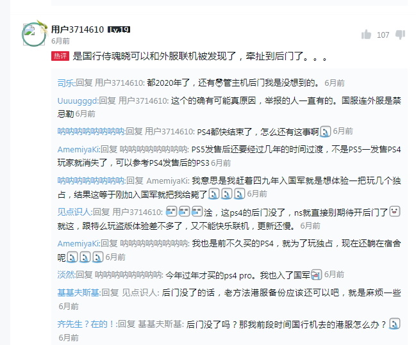The image size is (416, 345).
Task: Click crying emoji in 齐先生's reply
Action: pyautogui.click(x=394, y=324)
